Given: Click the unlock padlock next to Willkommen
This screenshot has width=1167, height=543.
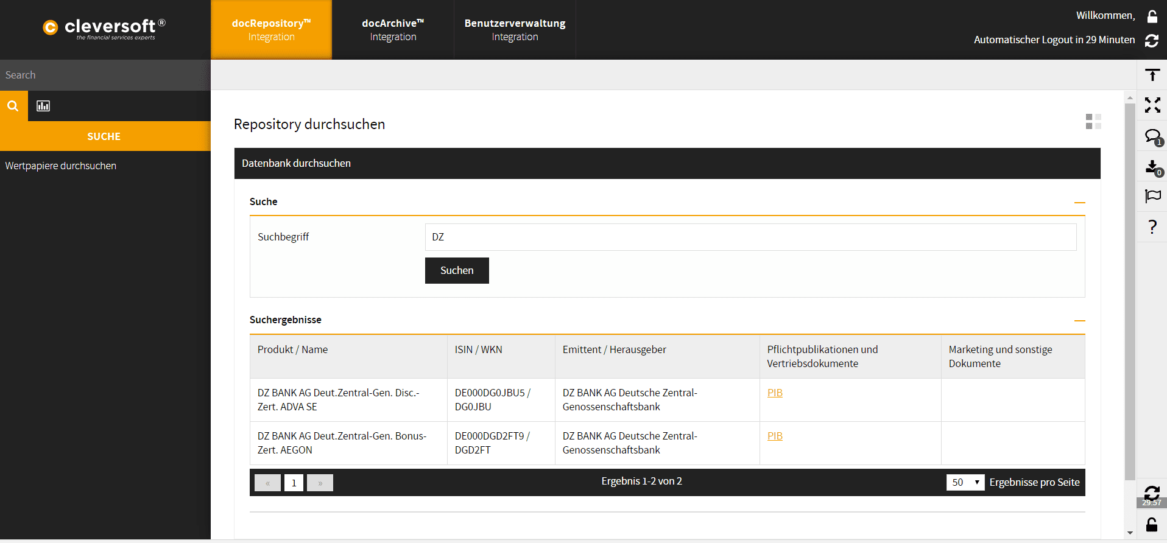Looking at the screenshot, I should (x=1152, y=16).
